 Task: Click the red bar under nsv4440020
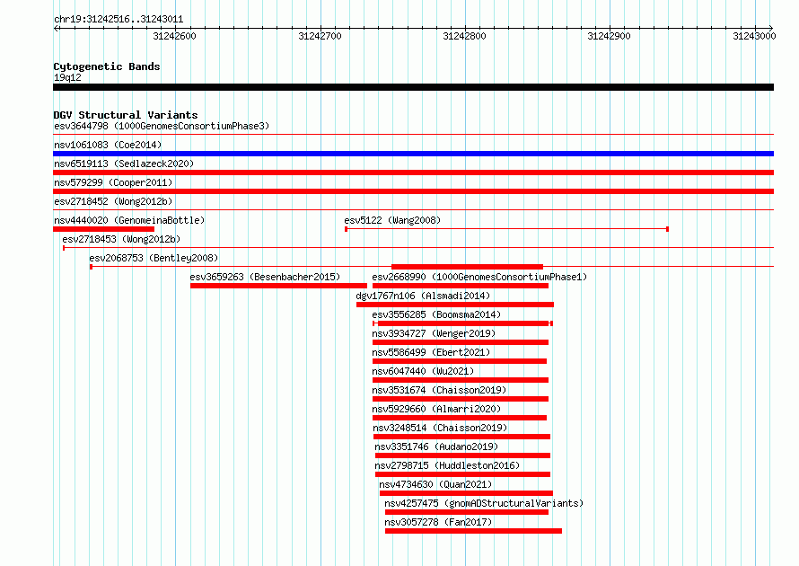tap(103, 229)
